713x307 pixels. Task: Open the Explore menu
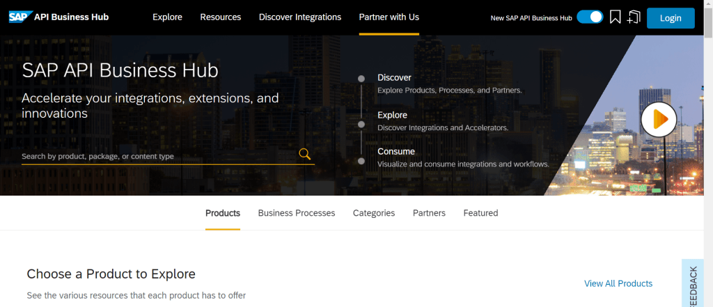[x=167, y=17]
